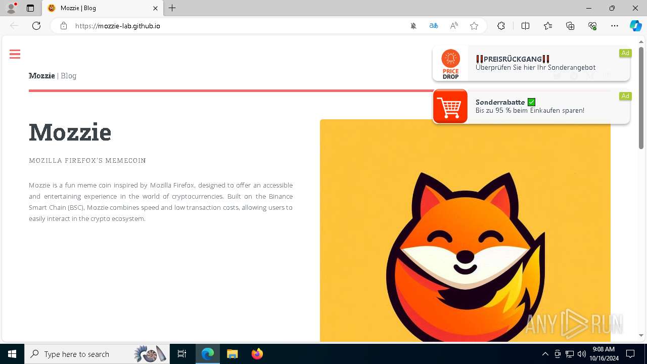Open the network status tray icon

point(570,354)
